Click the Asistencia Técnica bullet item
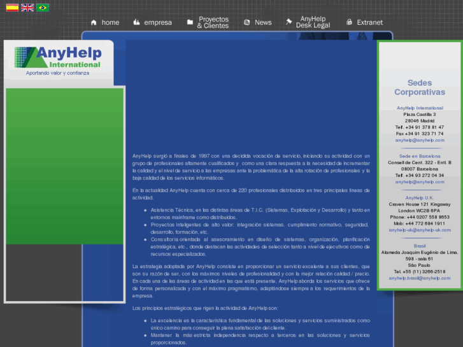Viewport: 463px width, 347px height. [260, 214]
